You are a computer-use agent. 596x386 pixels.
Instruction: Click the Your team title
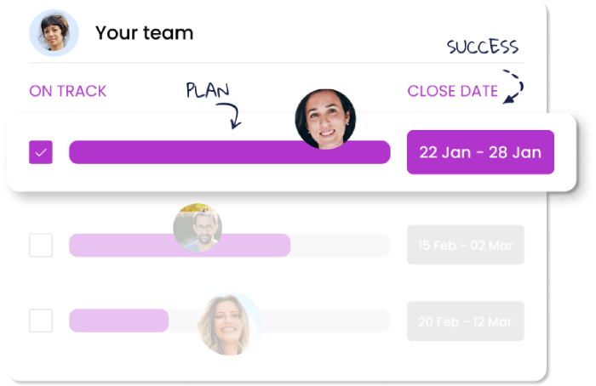(x=144, y=32)
